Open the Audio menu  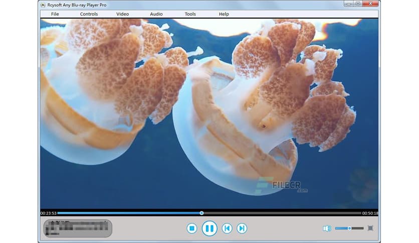click(156, 14)
